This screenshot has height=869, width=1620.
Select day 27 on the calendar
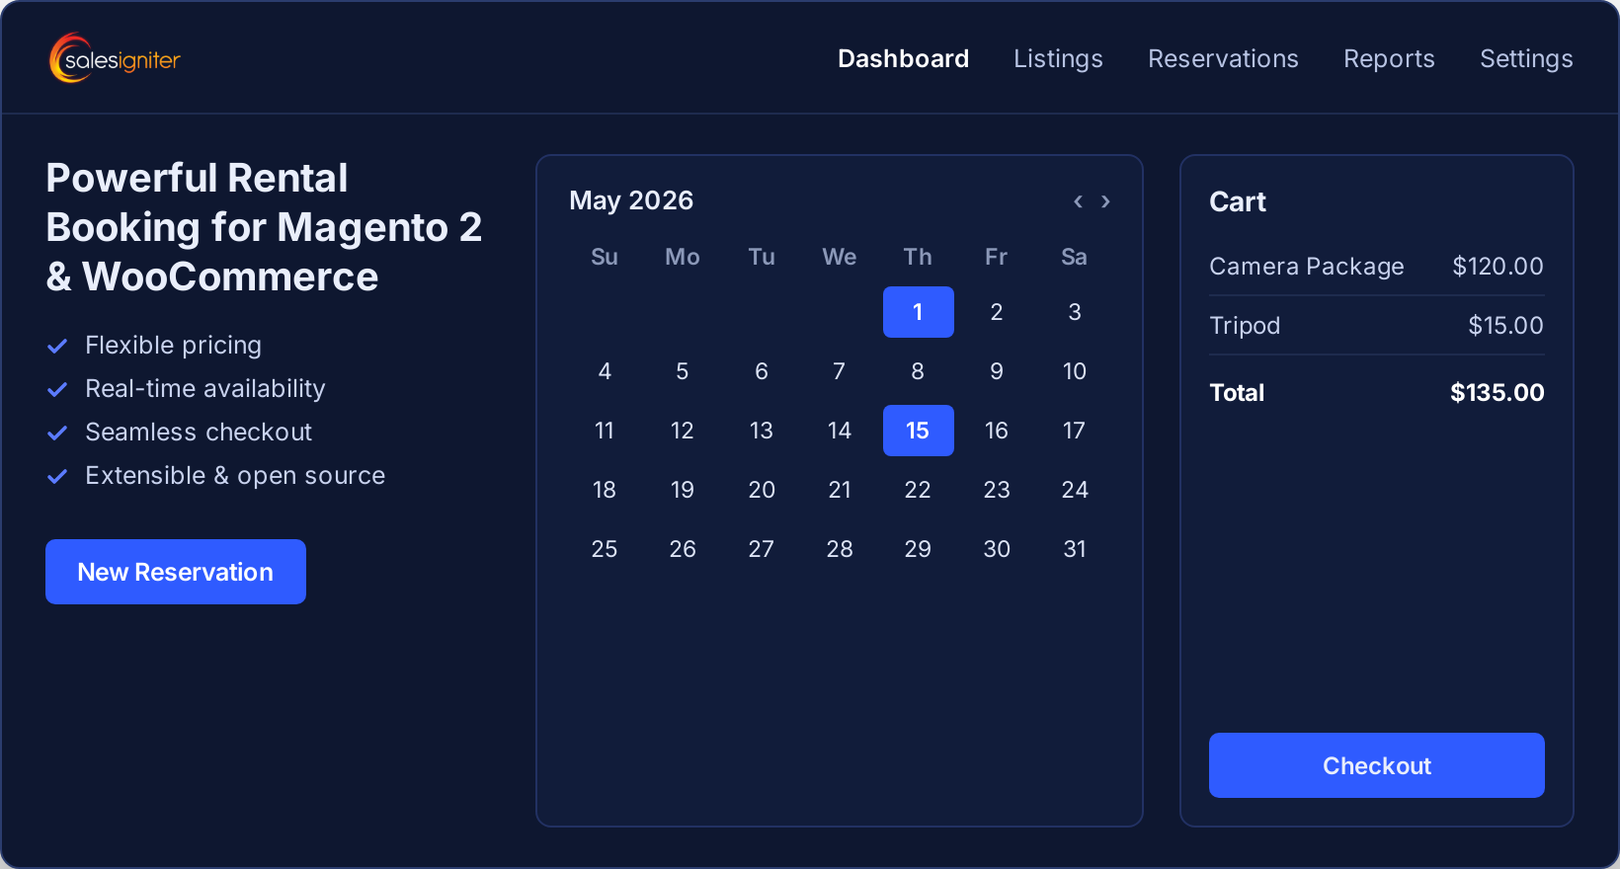pyautogui.click(x=762, y=549)
